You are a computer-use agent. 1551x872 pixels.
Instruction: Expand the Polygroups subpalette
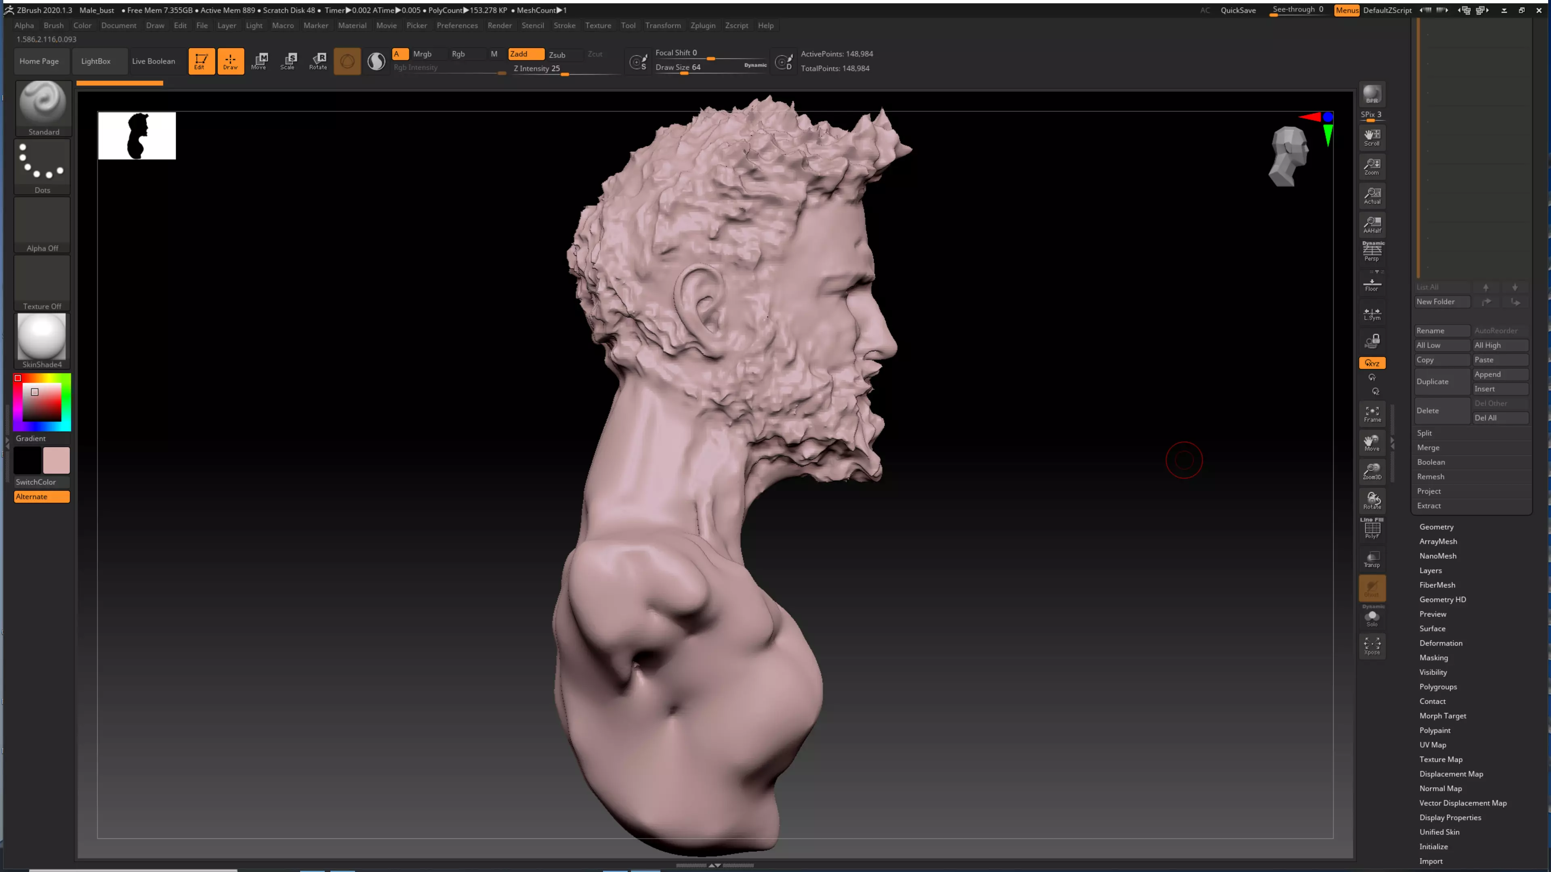point(1438,687)
